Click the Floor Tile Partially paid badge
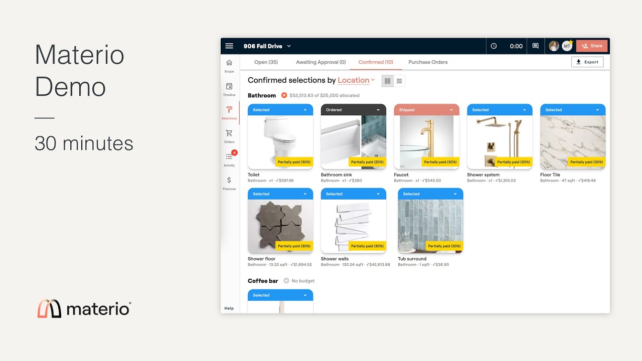This screenshot has height=361, width=642. tap(587, 162)
